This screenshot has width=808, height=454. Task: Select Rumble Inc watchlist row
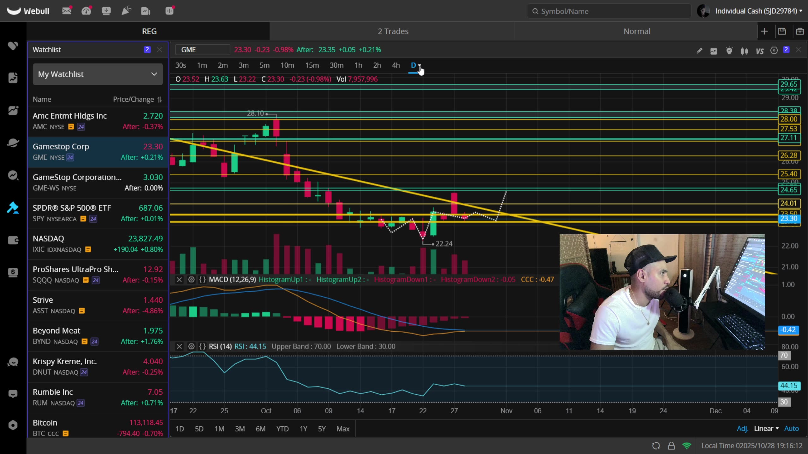click(98, 397)
